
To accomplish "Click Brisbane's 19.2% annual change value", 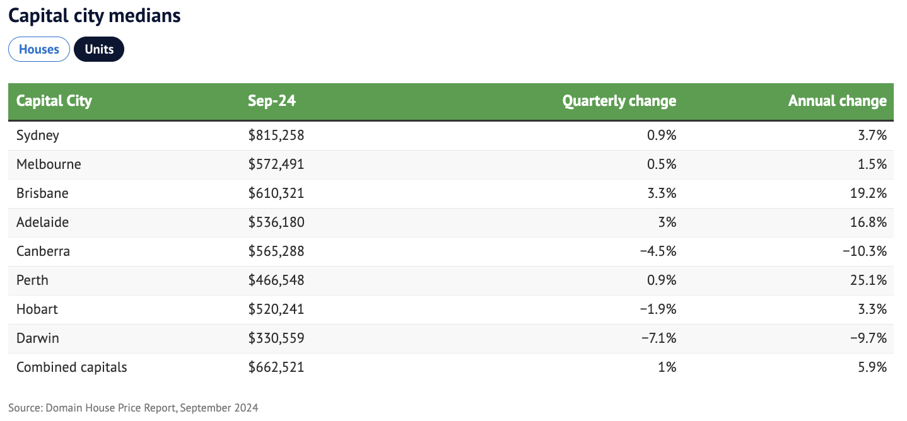I will click(869, 193).
